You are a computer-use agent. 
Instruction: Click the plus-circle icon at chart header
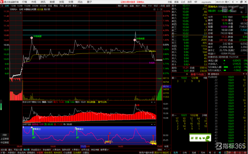point(154,9)
